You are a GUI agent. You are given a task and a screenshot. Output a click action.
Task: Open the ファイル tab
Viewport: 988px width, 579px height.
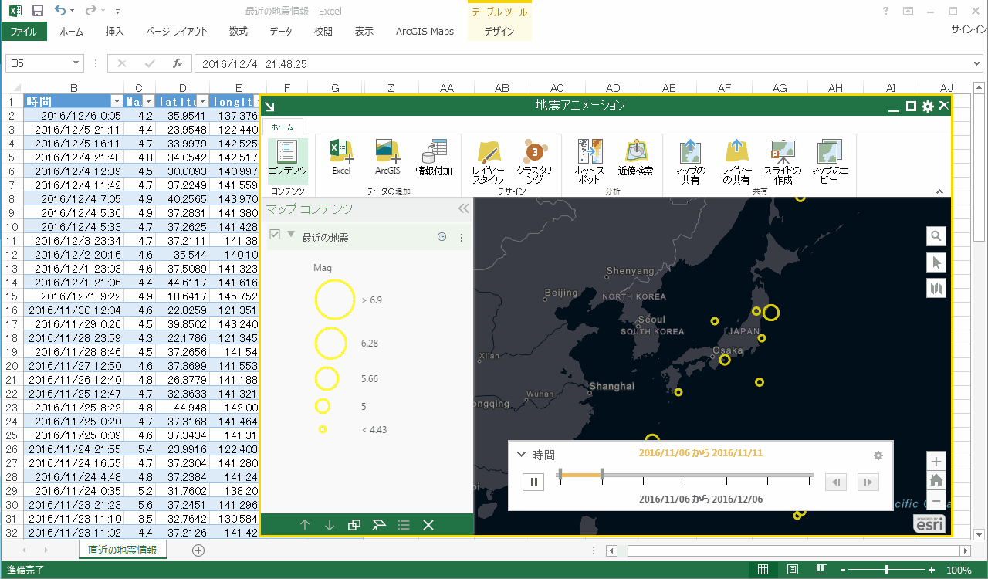(23, 32)
